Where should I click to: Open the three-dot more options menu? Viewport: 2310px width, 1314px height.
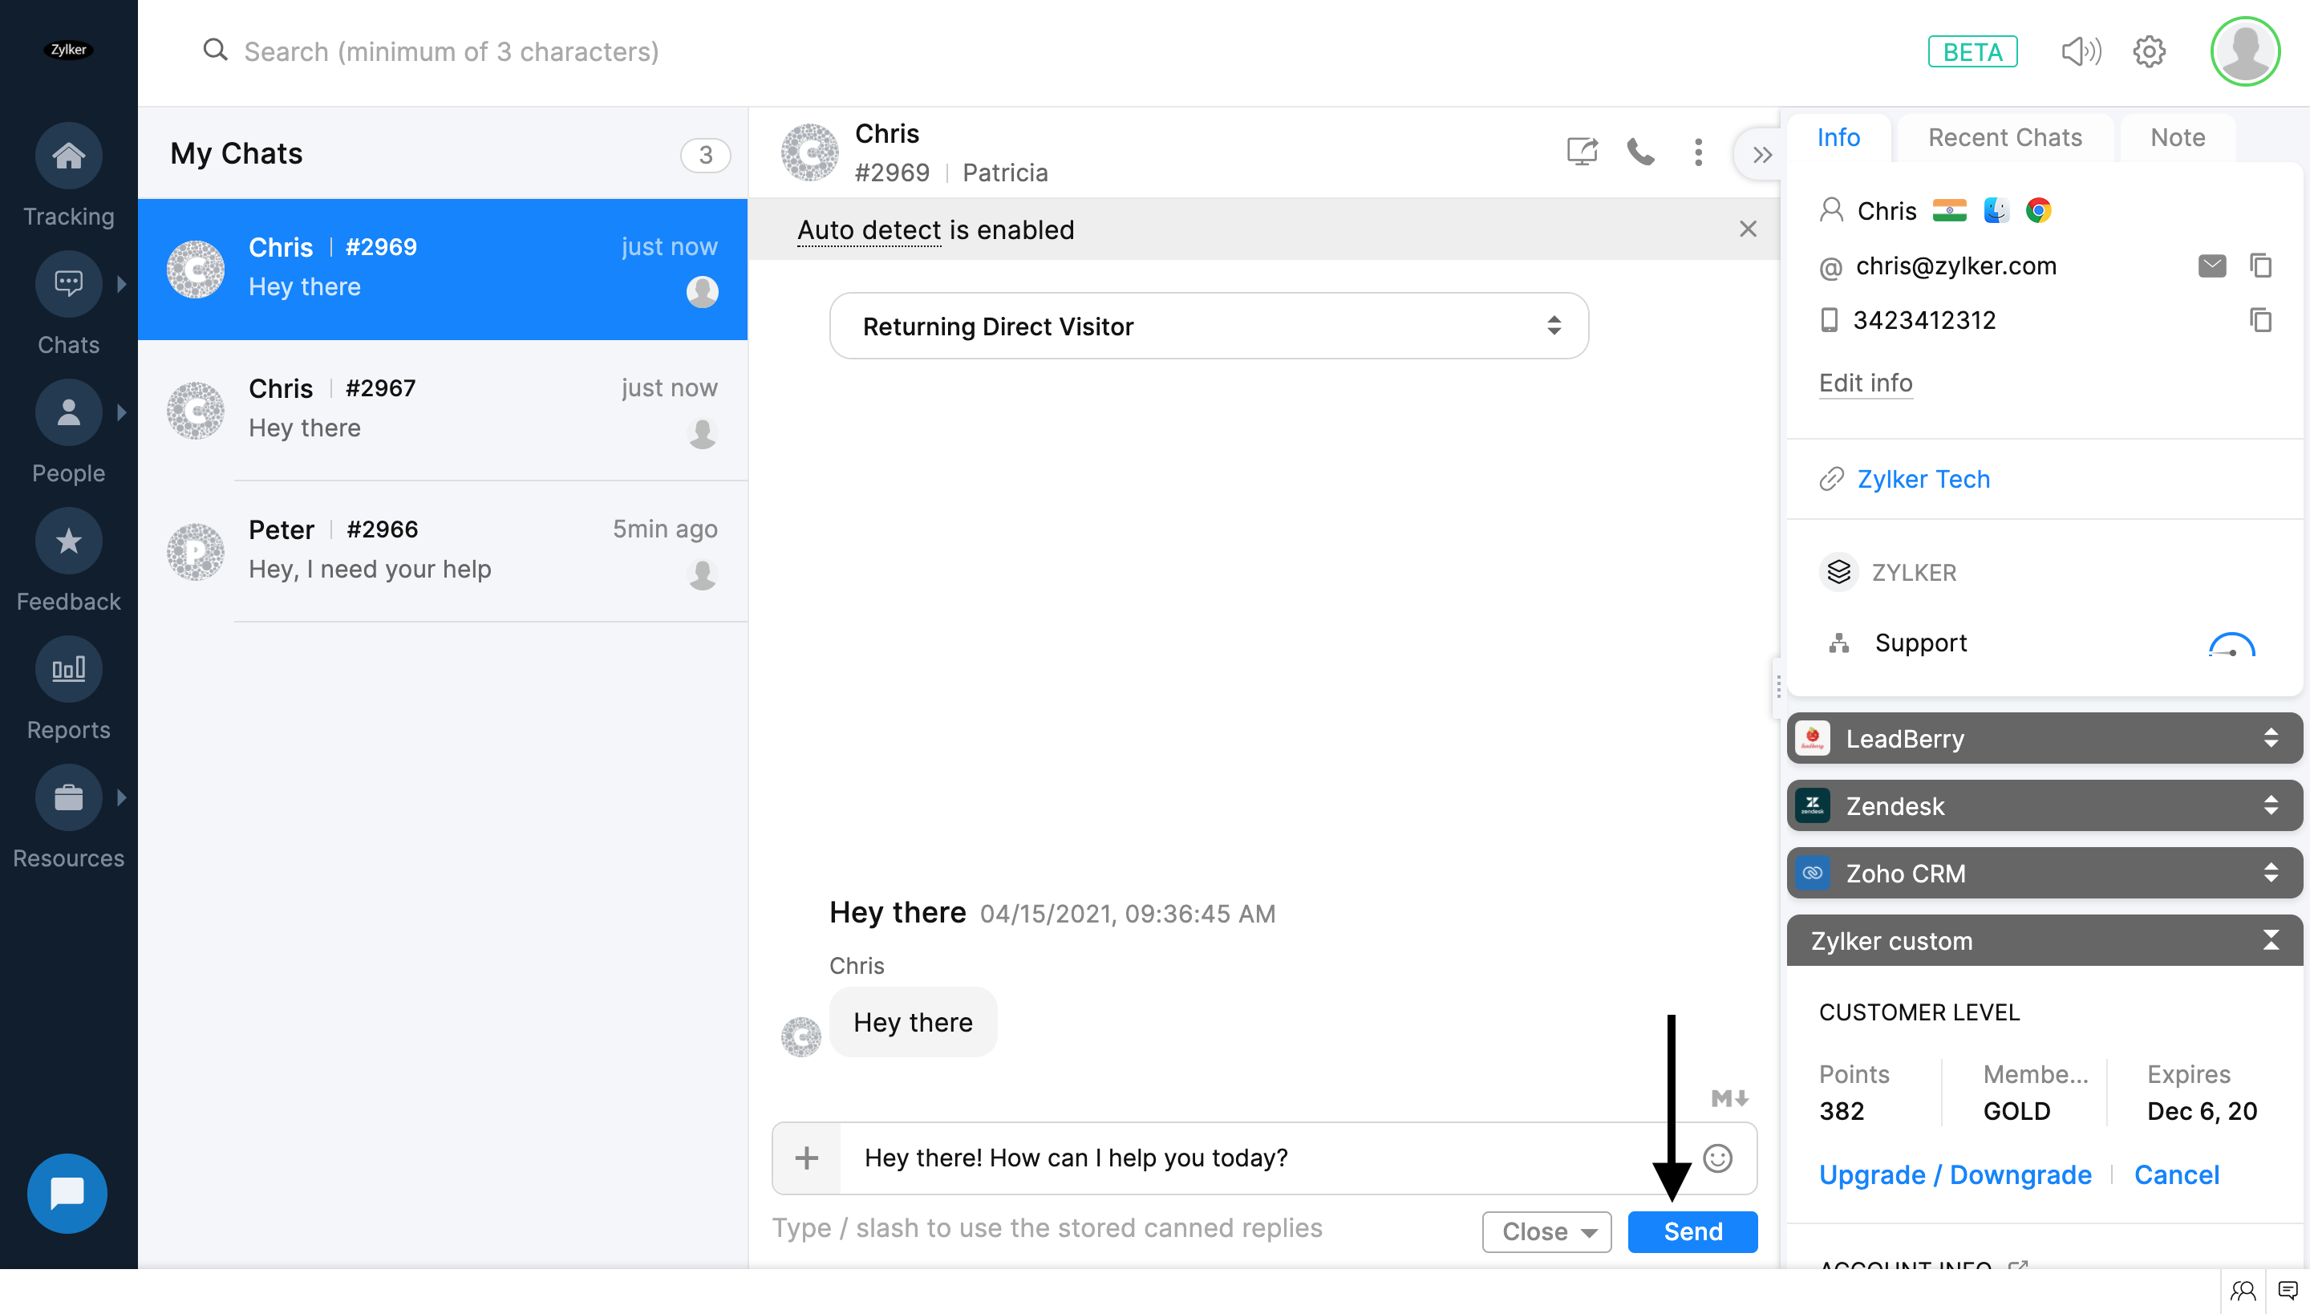[x=1698, y=152]
